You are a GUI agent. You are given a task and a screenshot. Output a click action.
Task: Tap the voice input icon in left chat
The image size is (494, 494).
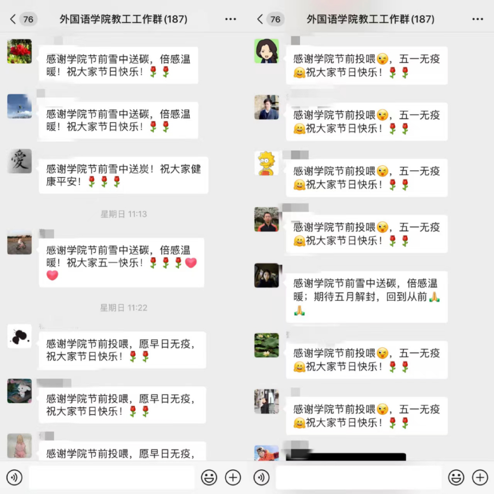[x=14, y=477]
